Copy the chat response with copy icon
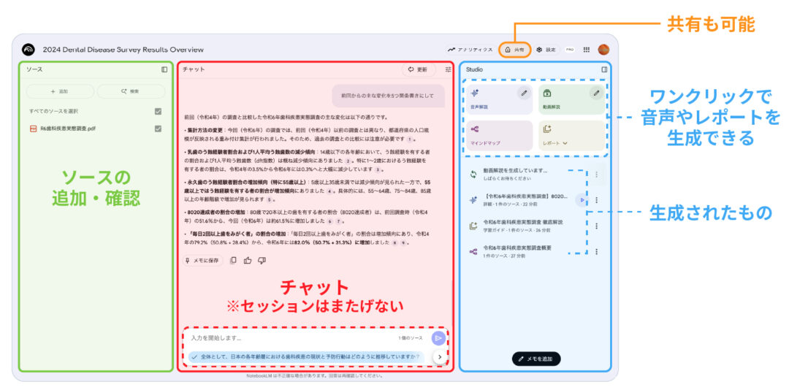This screenshot has width=789, height=390. coord(233,260)
